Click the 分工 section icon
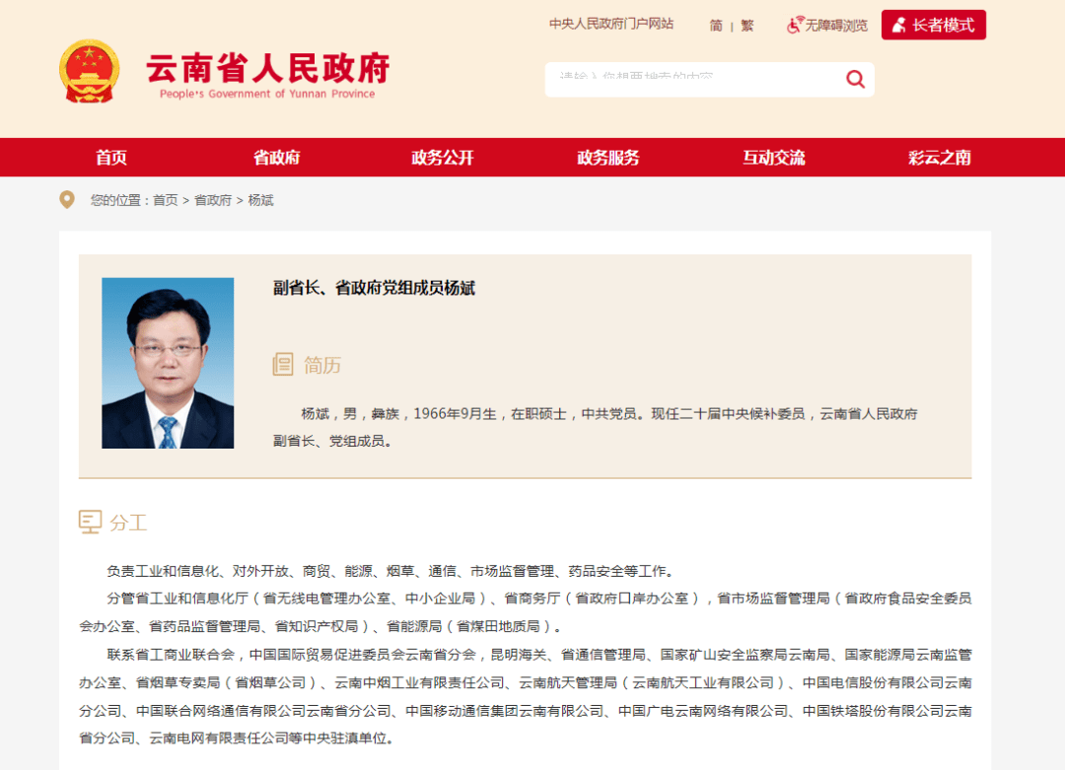This screenshot has width=1065, height=770. coord(90,523)
